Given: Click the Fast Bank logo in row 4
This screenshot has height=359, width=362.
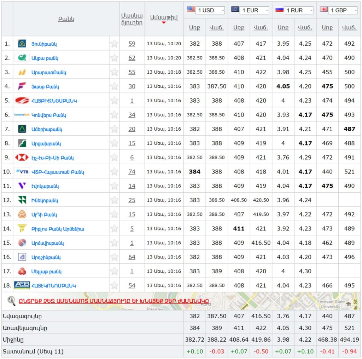Looking at the screenshot, I should [x=22, y=86].
